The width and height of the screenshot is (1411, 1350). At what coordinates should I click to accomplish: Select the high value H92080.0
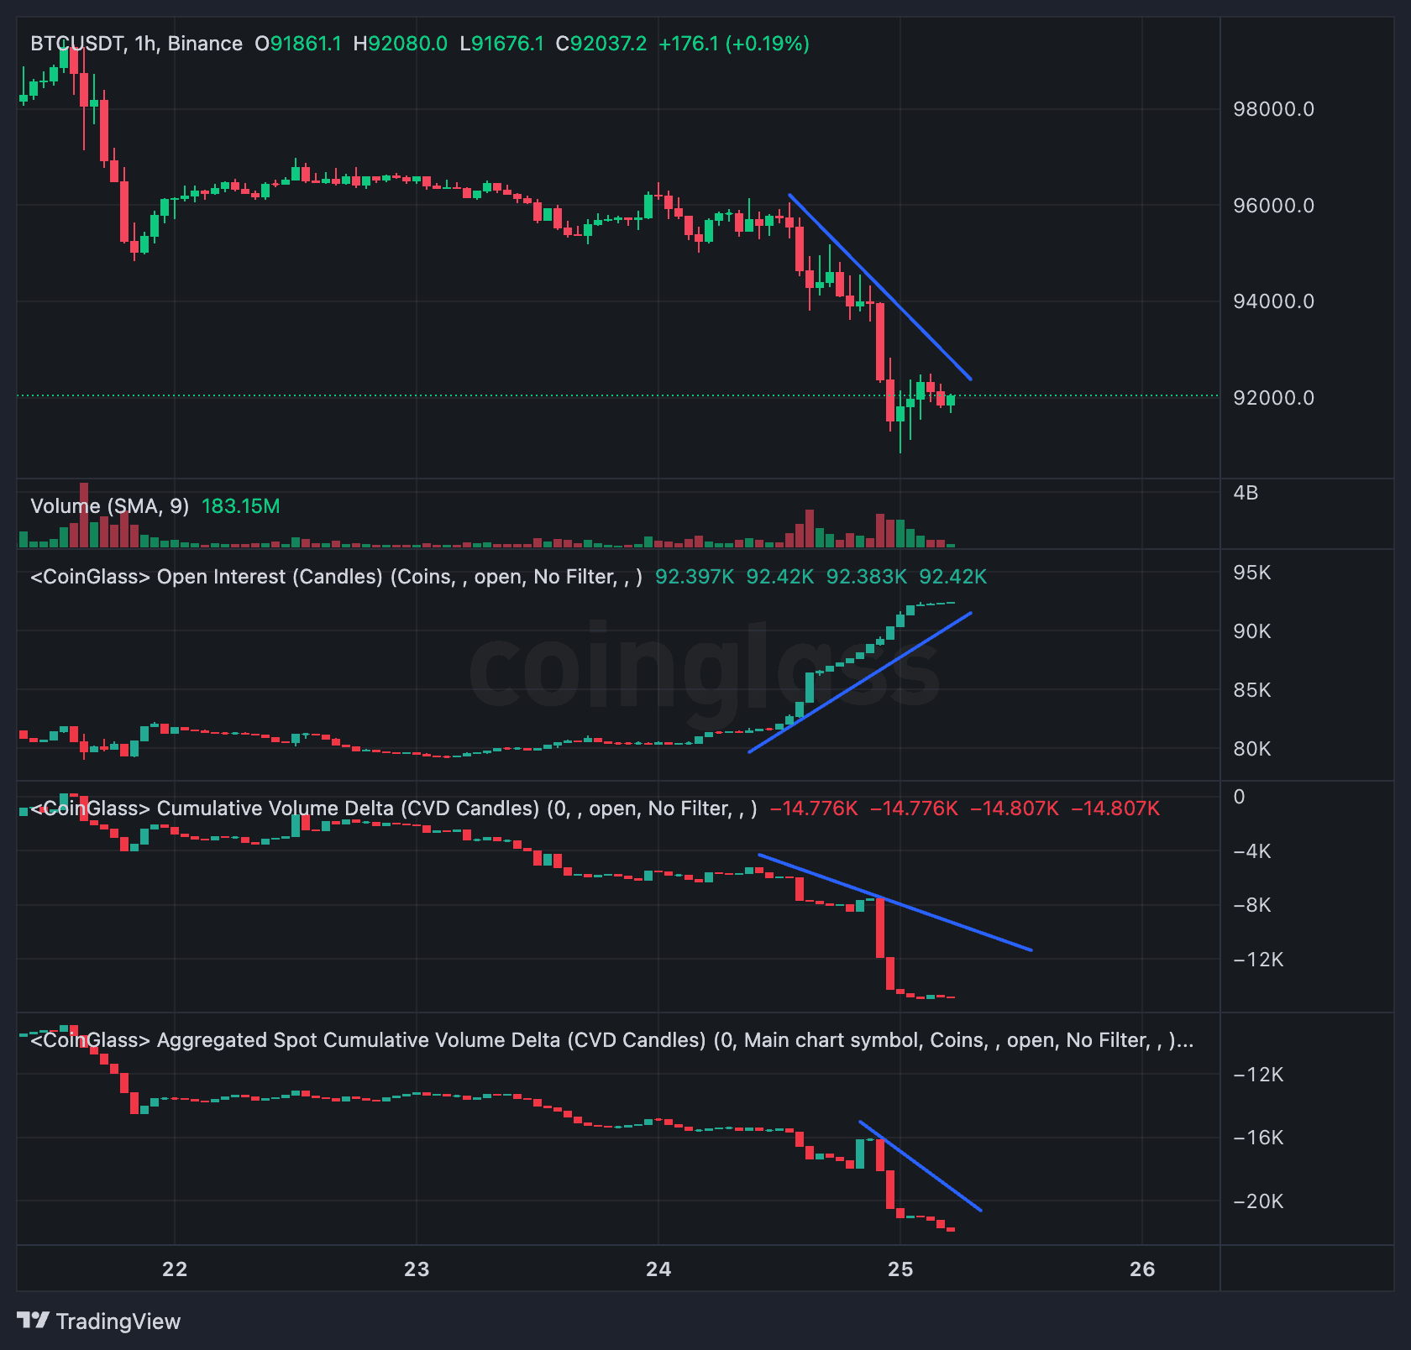click(x=400, y=44)
